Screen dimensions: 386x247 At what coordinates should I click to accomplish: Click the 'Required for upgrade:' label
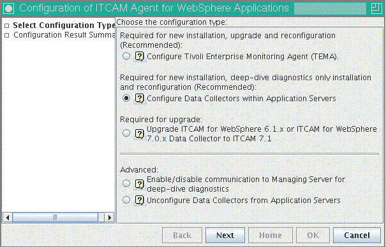(x=161, y=120)
